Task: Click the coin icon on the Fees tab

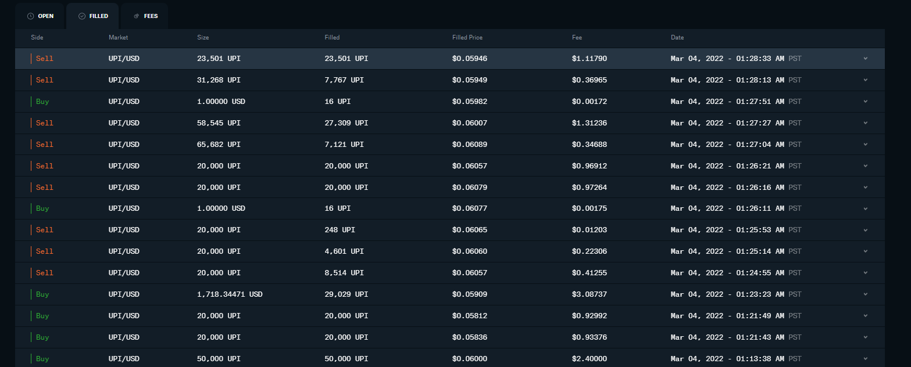Action: (x=136, y=16)
